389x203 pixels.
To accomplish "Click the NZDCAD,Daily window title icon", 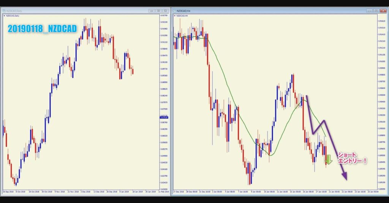I will (x=4, y=11).
